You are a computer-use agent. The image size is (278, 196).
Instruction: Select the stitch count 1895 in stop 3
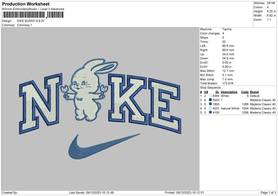pyautogui.click(x=216, y=104)
